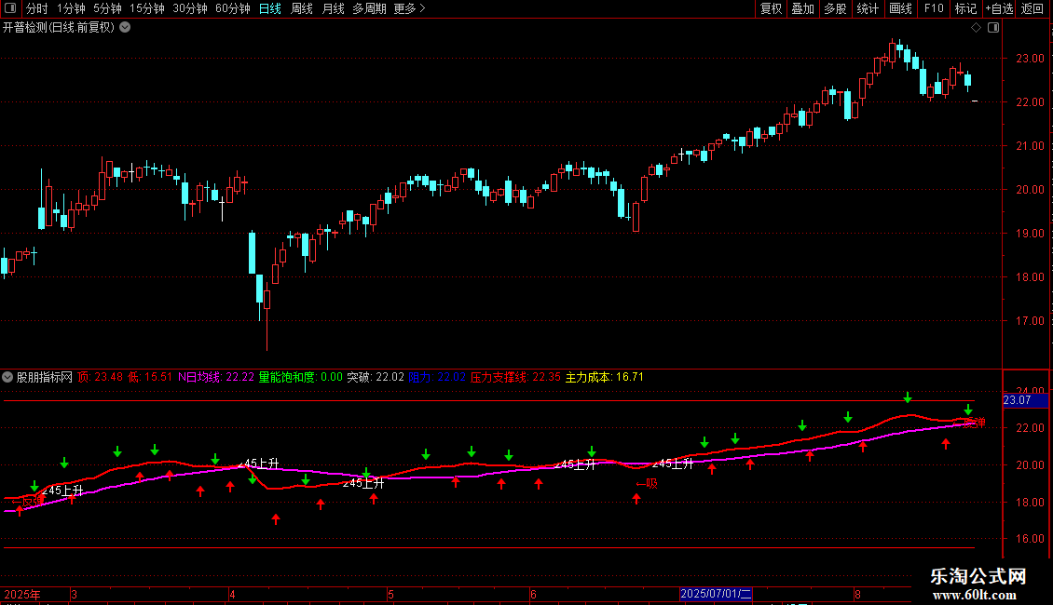Screen dimensions: 1053x605
Task: Click the 标记 mark button
Action: tap(965, 8)
